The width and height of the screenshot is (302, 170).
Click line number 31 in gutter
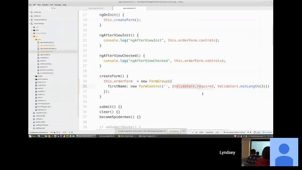85,86
